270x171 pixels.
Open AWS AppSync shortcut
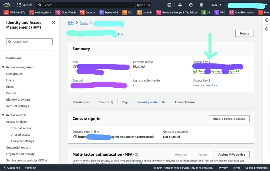[x=40, y=12]
